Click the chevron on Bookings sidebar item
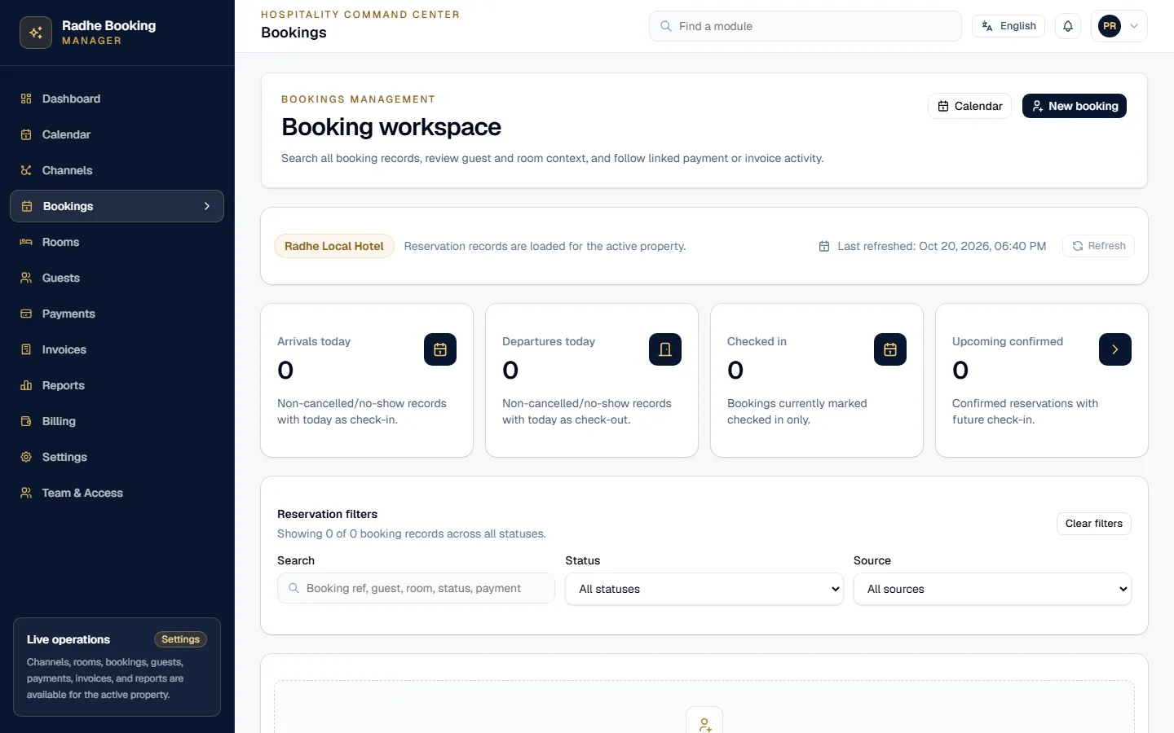1174x733 pixels. coord(207,206)
